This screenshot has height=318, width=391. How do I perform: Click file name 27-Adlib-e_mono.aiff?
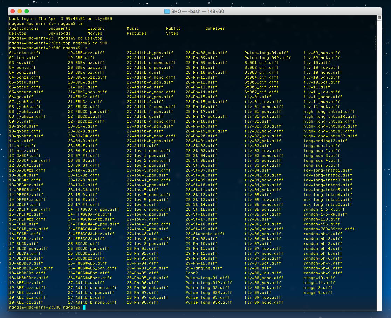(x=151, y=92)
